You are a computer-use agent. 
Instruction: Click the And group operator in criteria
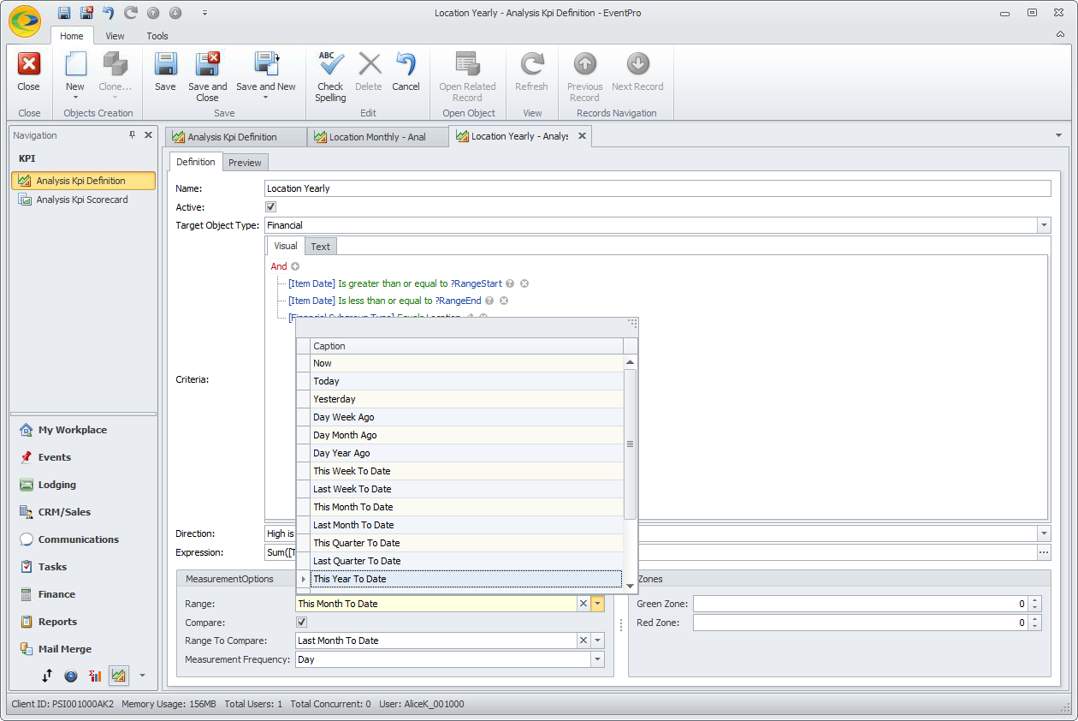coord(279,266)
